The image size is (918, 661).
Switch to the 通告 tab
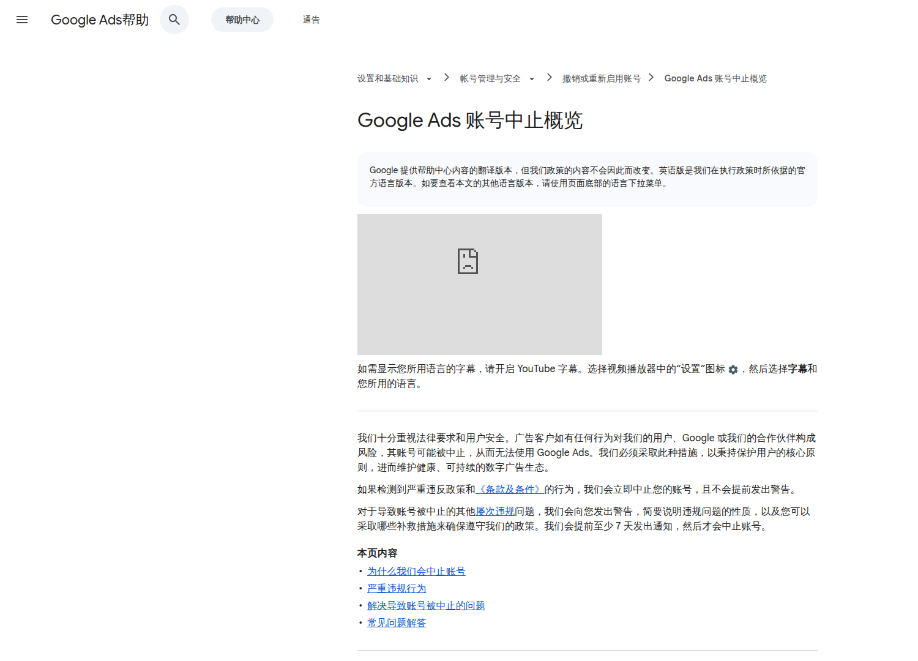click(x=311, y=20)
